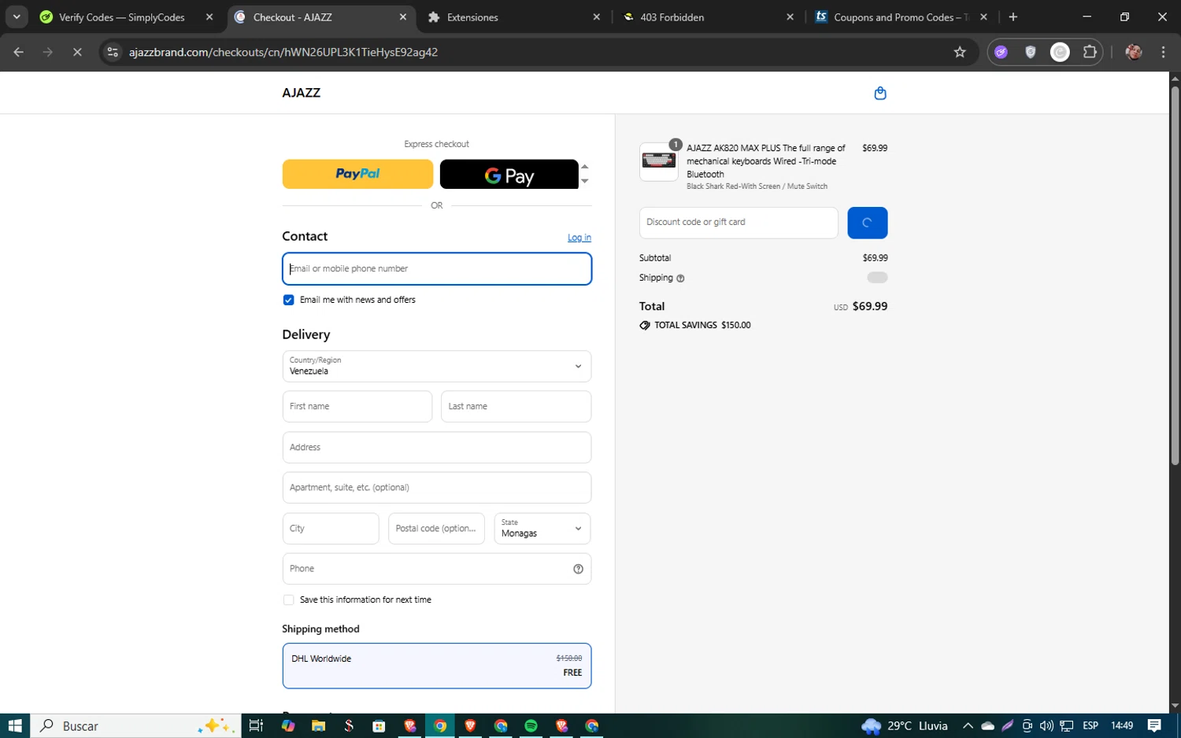Open the notification center icon
The height and width of the screenshot is (738, 1181).
[1154, 725]
